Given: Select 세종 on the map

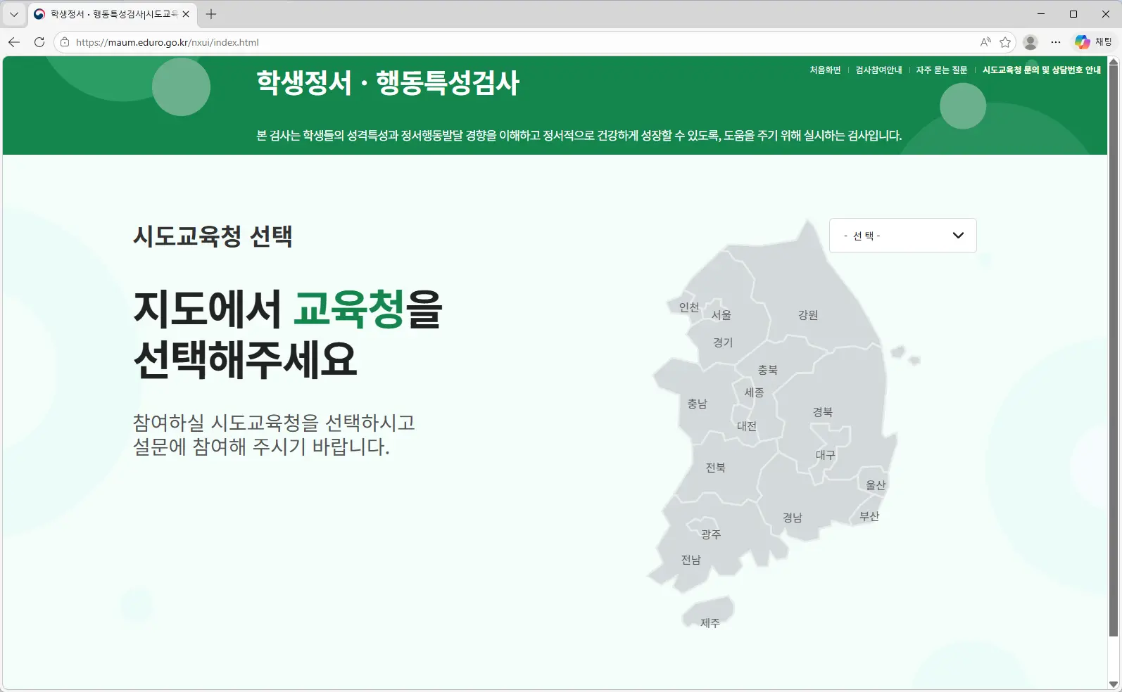Looking at the screenshot, I should [x=754, y=392].
